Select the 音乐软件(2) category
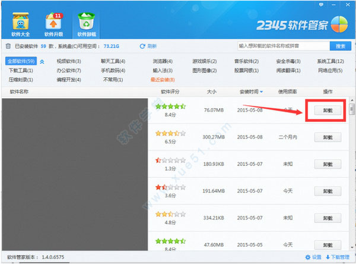 coord(247,61)
